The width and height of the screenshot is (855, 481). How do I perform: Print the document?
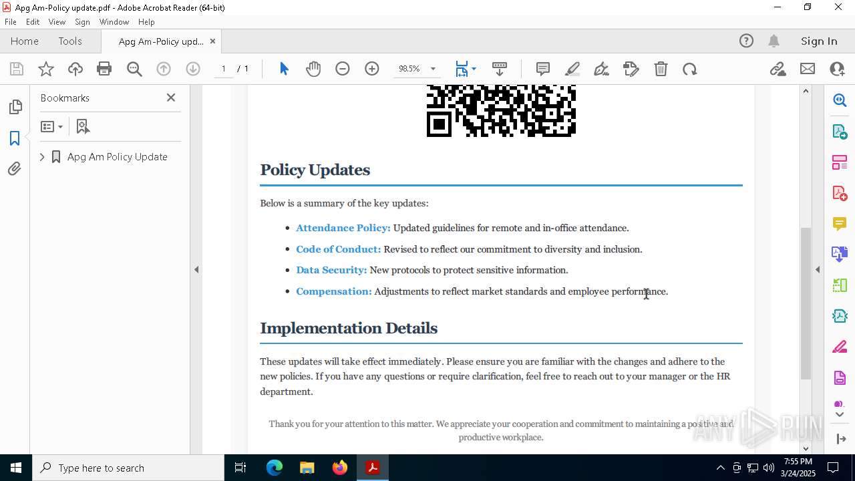[x=104, y=69]
